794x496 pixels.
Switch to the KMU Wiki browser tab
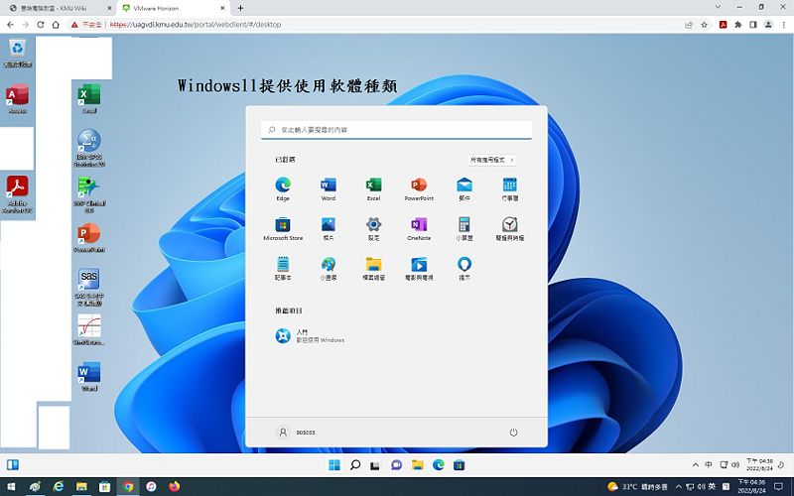[60, 8]
